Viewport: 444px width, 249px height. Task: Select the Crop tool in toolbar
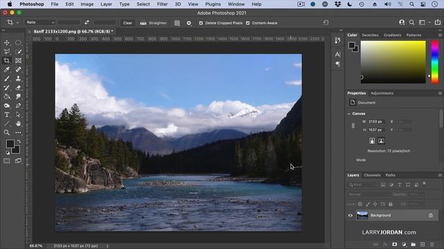click(7, 61)
